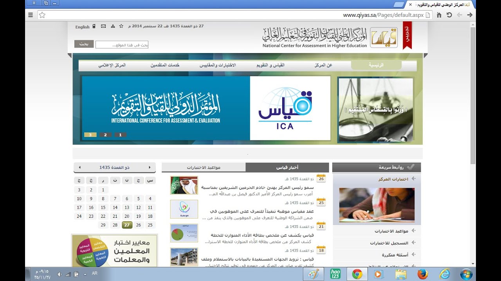
Task: Click the star favorites icon in header
Action: (121, 26)
